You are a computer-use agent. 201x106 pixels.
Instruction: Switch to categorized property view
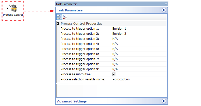[x=59, y=17]
